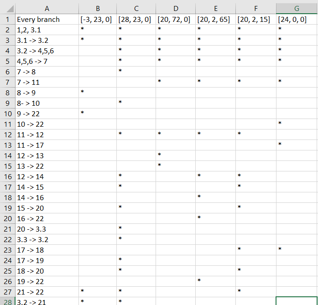This screenshot has height=305, width=318.
Task: Click the '9 -> 22' cell
Action: 47,114
